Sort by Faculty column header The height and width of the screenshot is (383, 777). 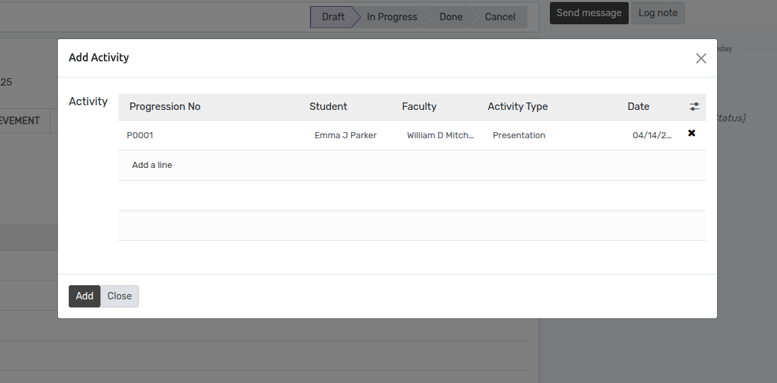click(419, 107)
